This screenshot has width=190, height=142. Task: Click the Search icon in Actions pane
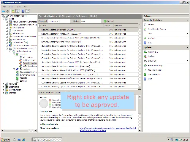point(145,24)
